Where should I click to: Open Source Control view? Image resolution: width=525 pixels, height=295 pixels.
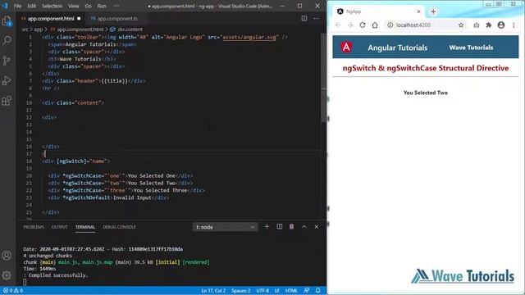click(7, 61)
